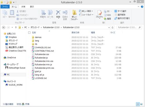Image resolution: width=145 pixels, height=107 pixels.
Task: Sort by 名前 column header
Action: point(34,32)
